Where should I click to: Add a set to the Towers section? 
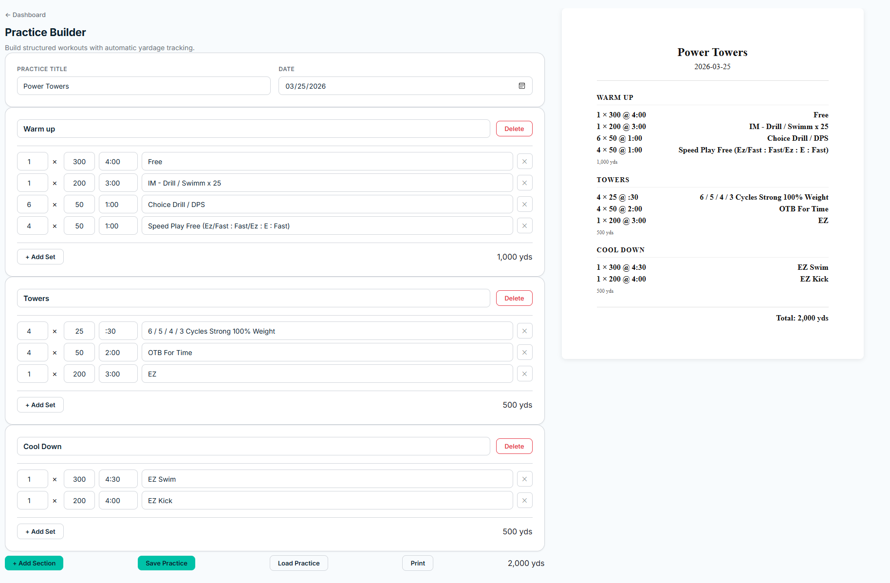pyautogui.click(x=40, y=405)
